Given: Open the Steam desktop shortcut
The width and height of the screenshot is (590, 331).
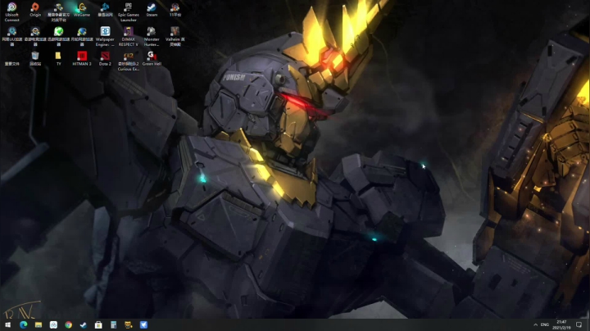Looking at the screenshot, I should point(152,10).
